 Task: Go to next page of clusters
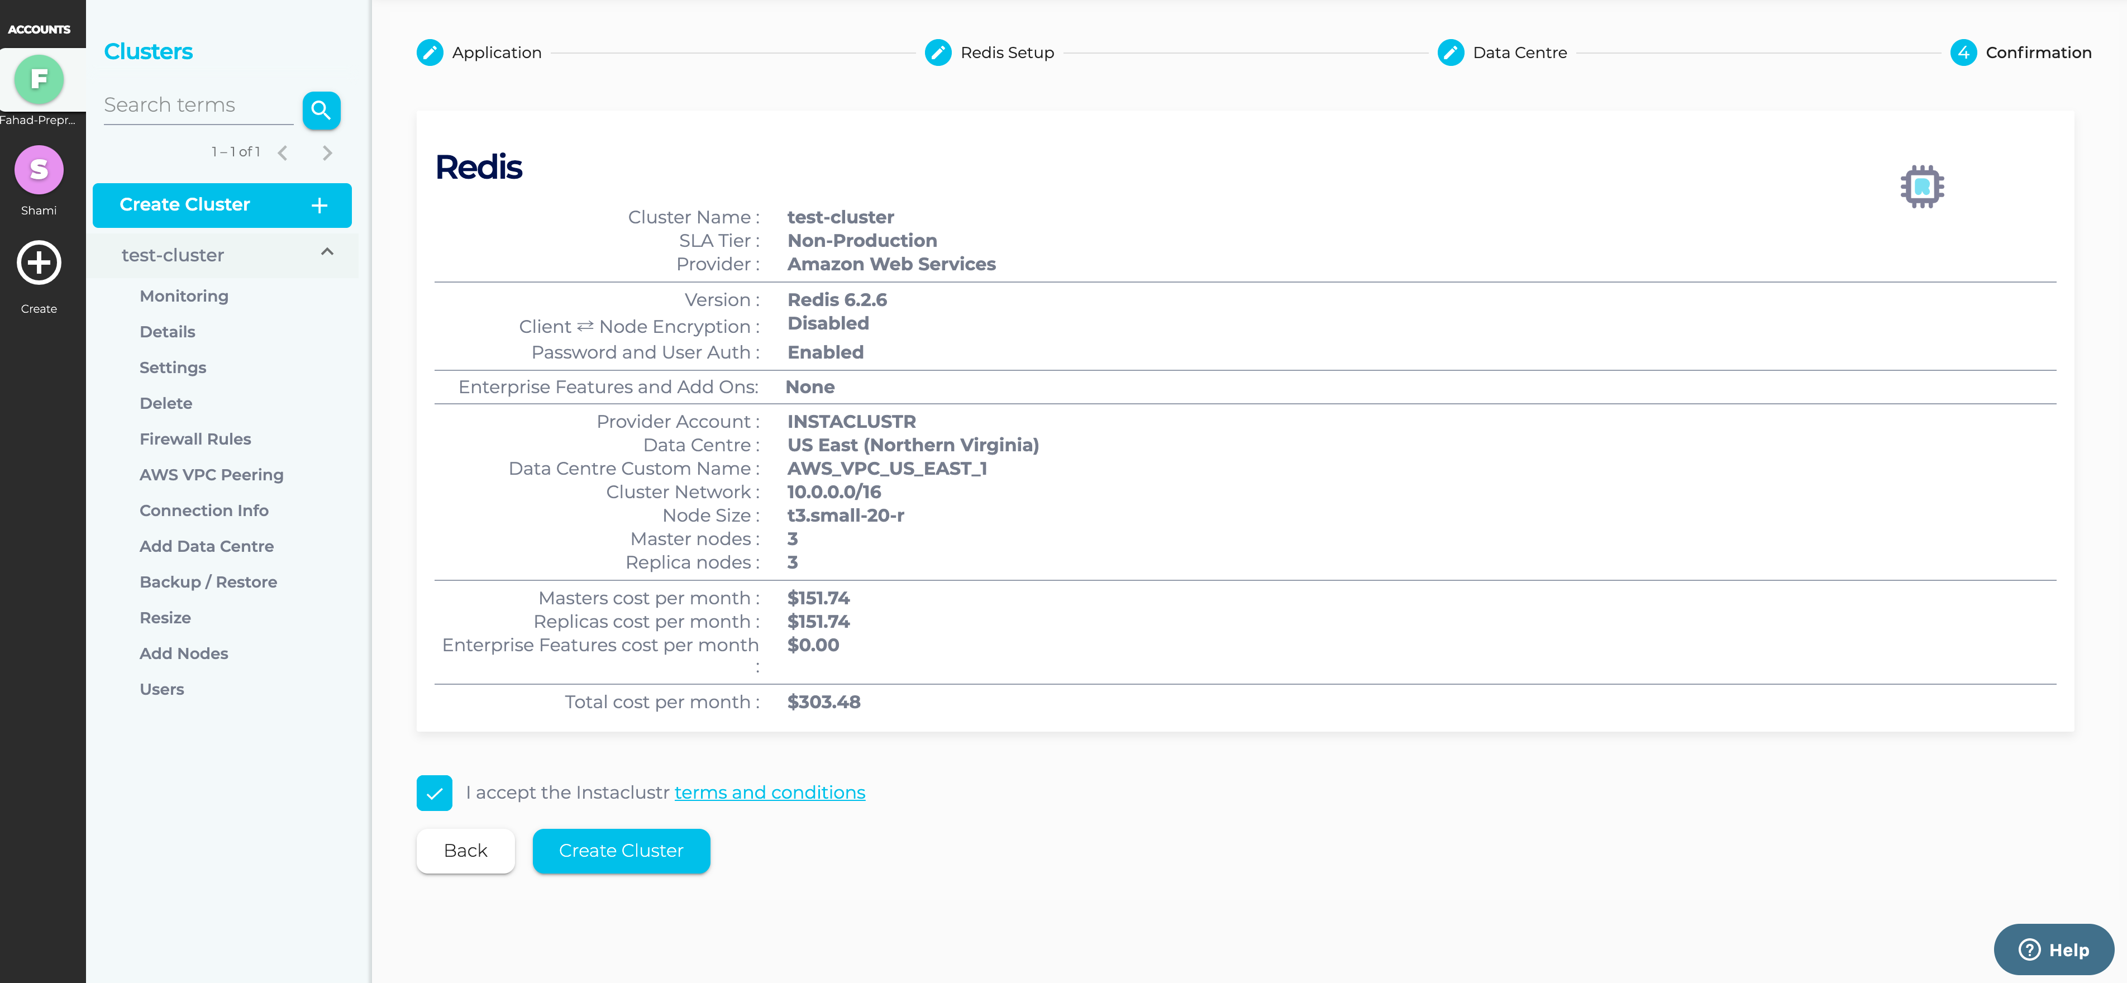click(327, 152)
